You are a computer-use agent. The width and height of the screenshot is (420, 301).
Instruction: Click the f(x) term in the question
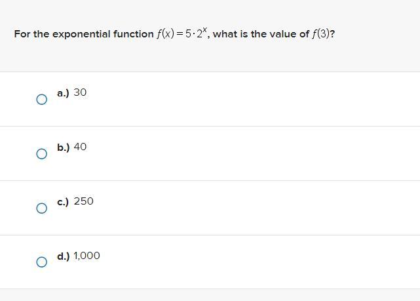166,34
